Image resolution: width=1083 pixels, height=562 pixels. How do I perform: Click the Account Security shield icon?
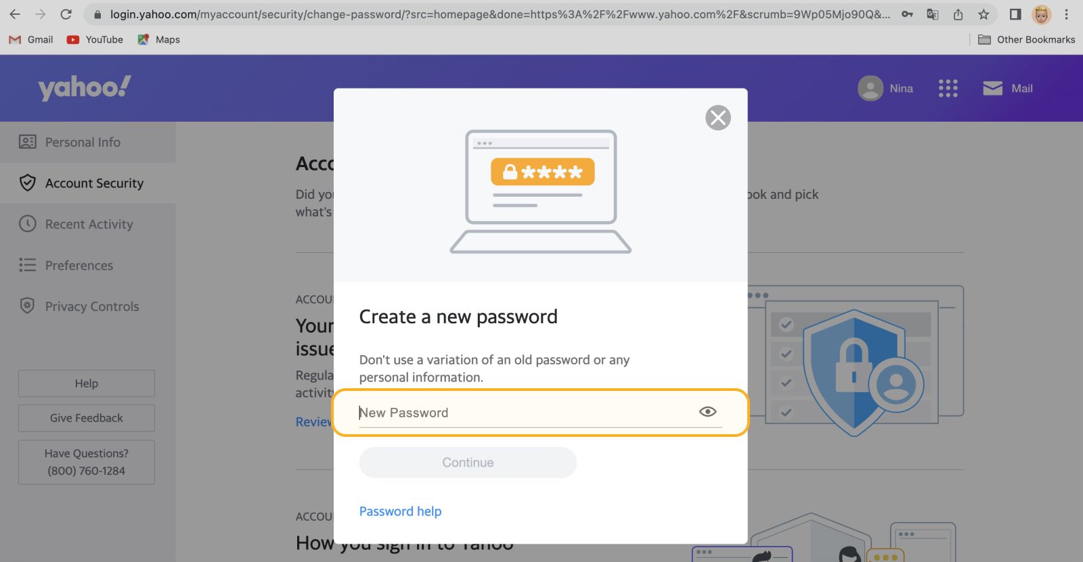(x=26, y=183)
